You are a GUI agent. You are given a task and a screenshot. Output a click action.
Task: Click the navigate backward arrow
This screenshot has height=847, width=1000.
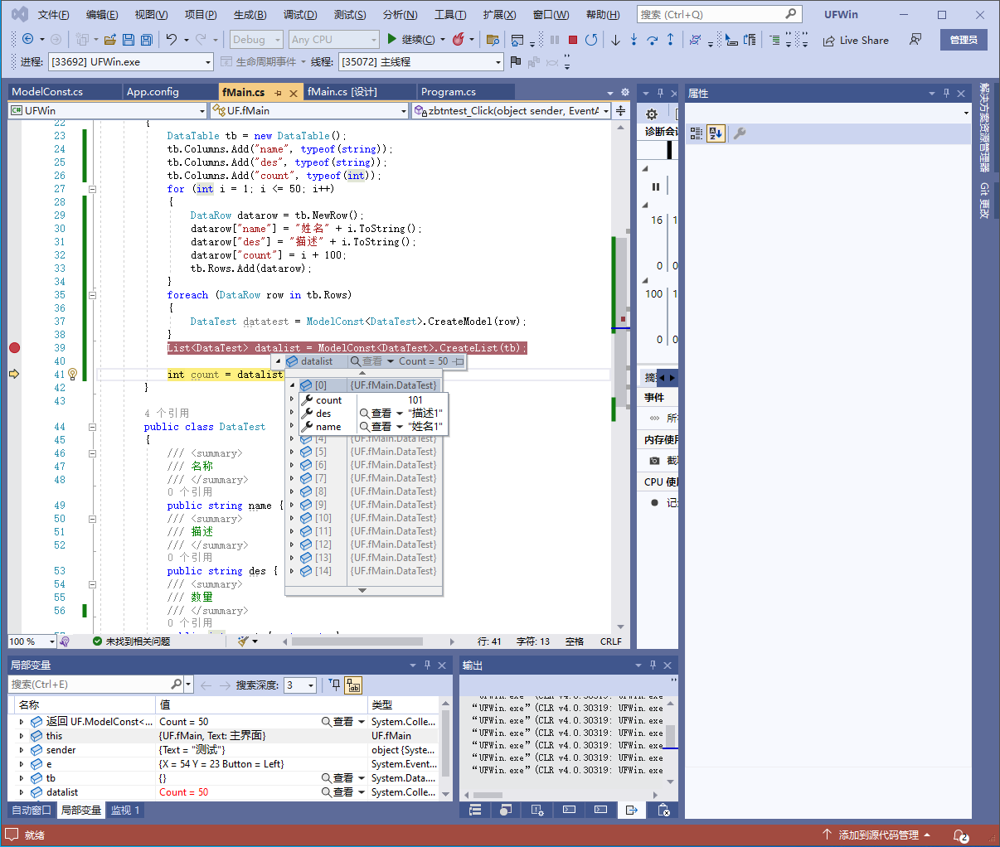coord(28,40)
